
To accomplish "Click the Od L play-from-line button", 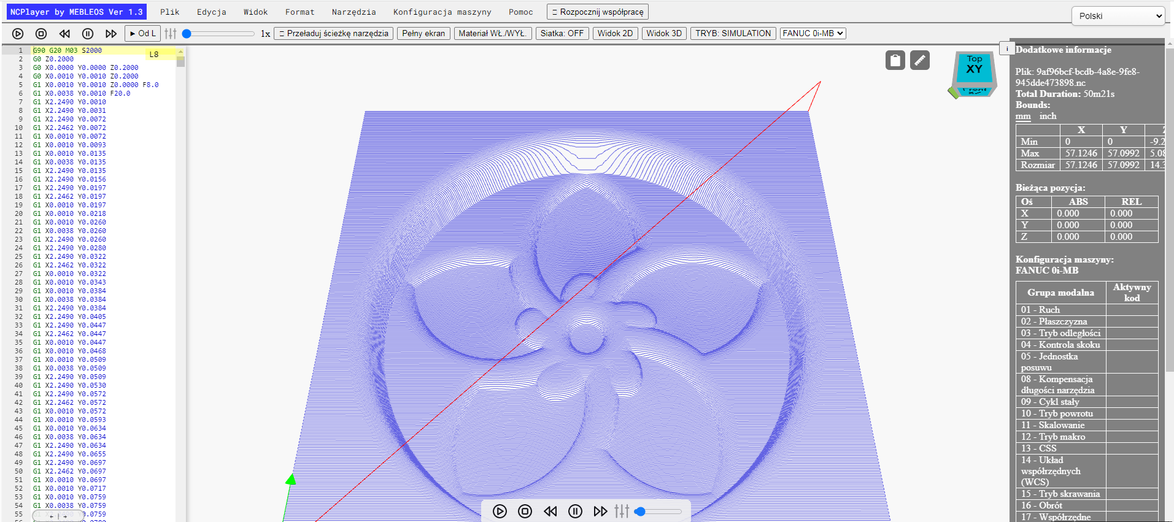I will point(142,34).
